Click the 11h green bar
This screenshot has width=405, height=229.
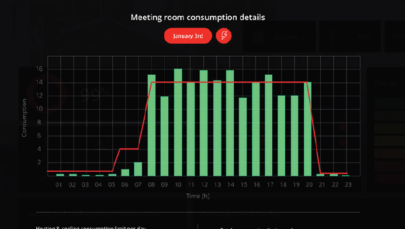click(191, 129)
